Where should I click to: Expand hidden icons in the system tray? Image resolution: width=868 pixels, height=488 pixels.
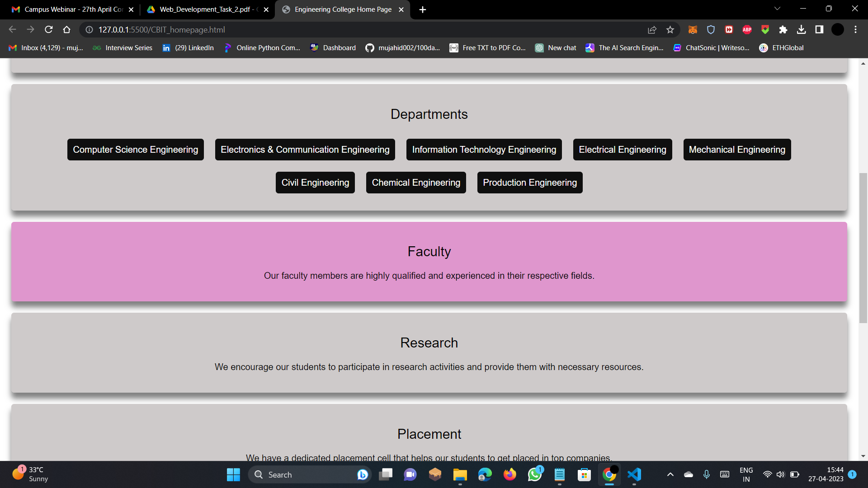pos(670,475)
